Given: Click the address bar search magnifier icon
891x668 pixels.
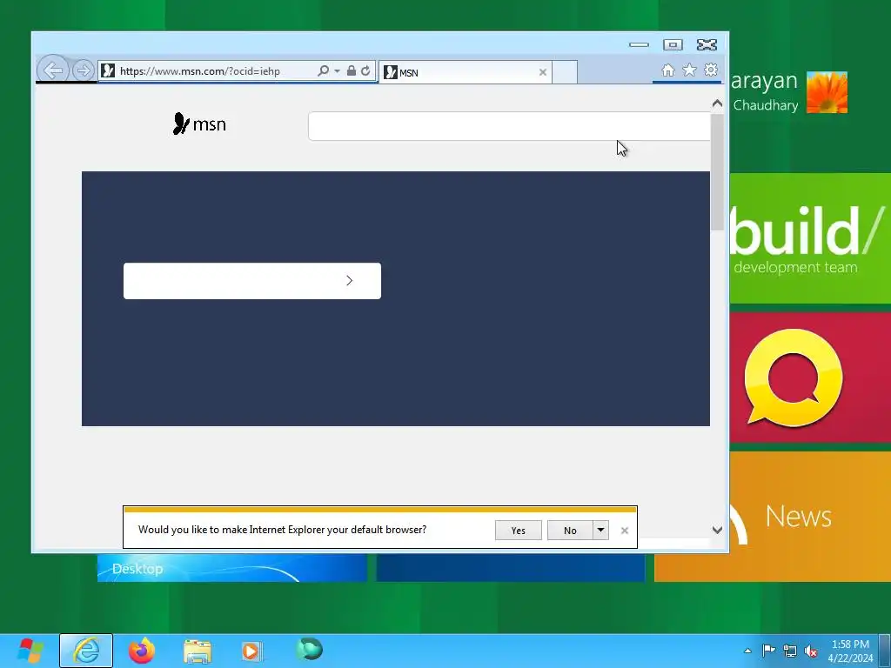Looking at the screenshot, I should click(x=324, y=70).
